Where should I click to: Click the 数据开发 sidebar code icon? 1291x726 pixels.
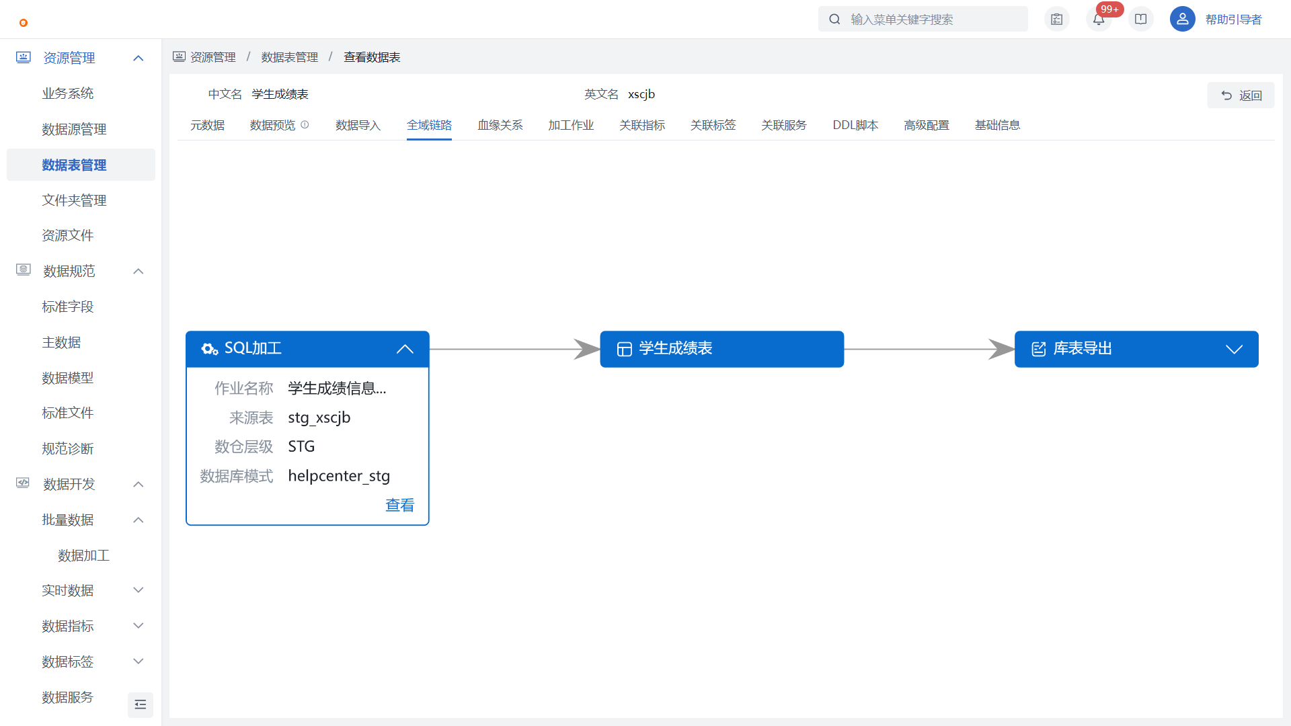tap(24, 483)
